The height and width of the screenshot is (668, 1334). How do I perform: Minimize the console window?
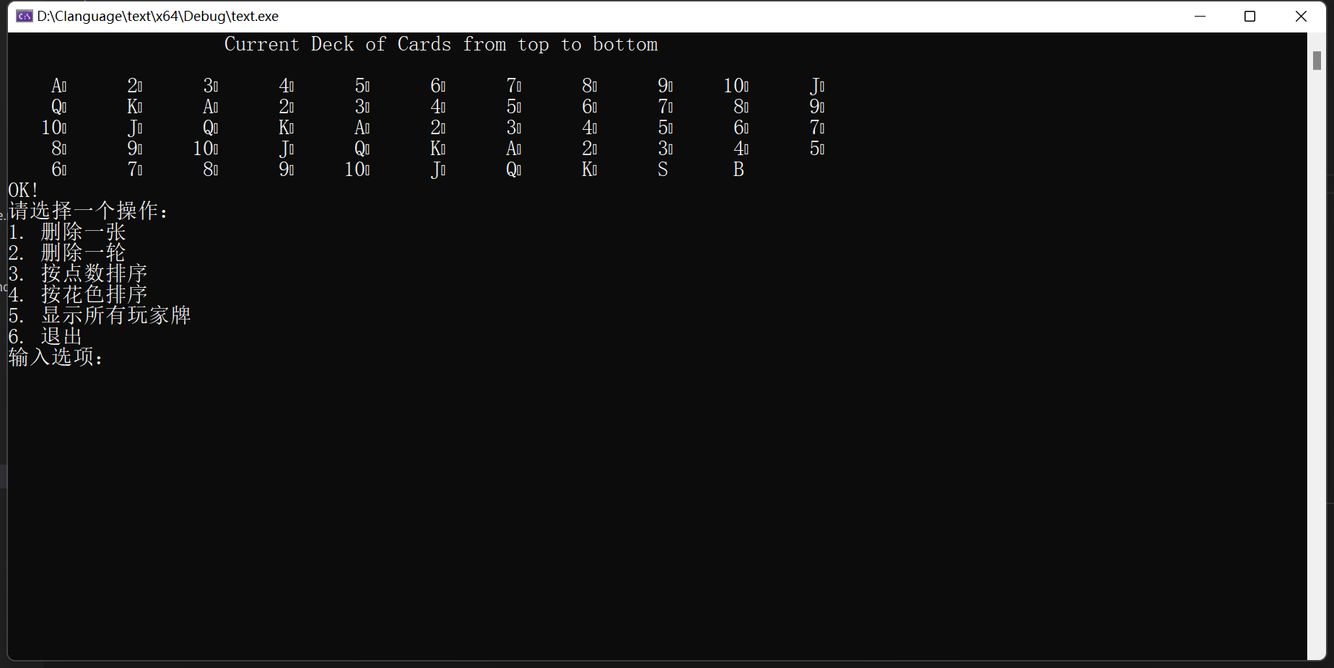point(1200,16)
